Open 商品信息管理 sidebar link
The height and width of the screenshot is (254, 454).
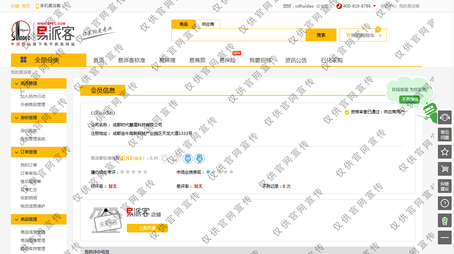33,232
